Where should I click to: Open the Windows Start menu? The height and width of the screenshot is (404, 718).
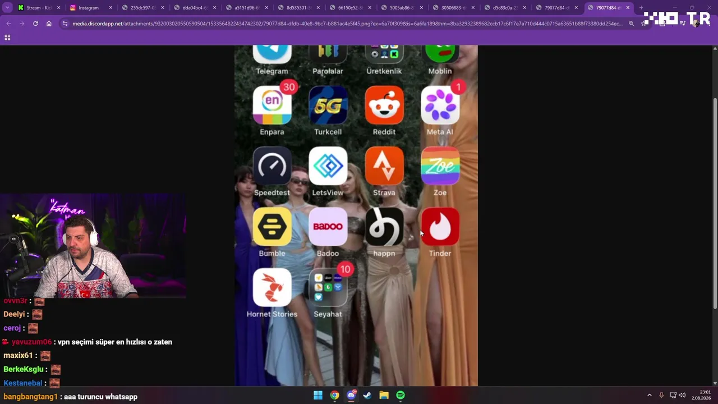point(318,395)
